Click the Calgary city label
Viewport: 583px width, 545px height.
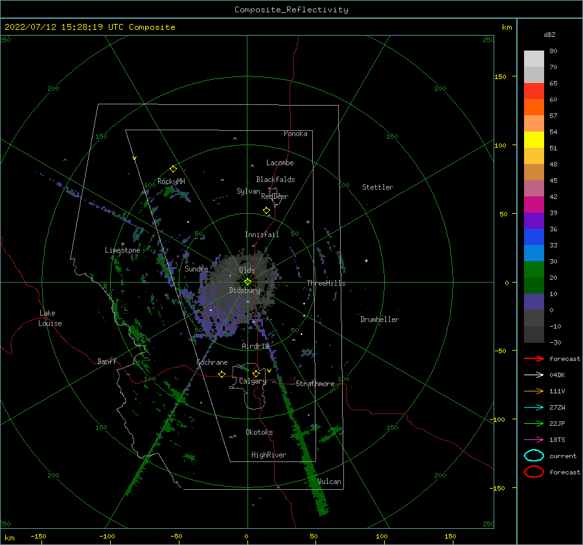(x=253, y=381)
